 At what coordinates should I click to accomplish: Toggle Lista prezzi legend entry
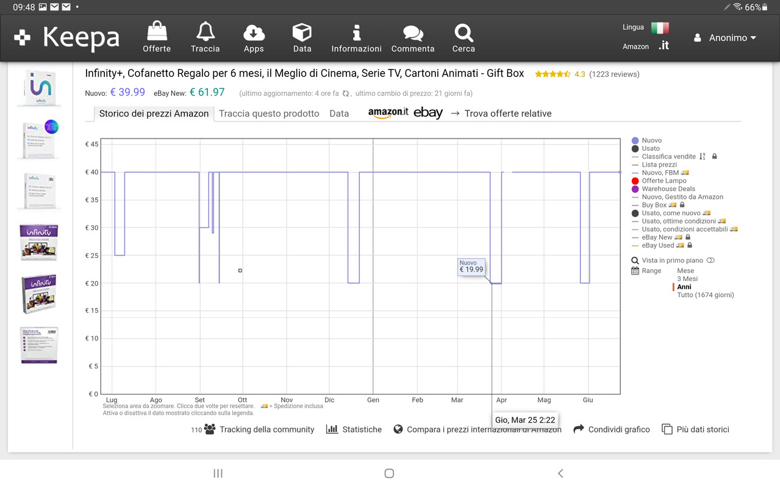click(654, 164)
